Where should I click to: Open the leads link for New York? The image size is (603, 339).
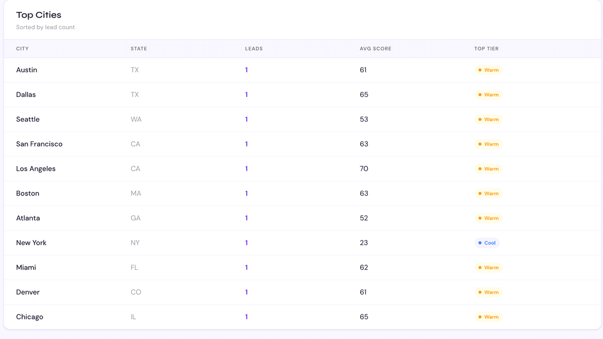tap(246, 243)
